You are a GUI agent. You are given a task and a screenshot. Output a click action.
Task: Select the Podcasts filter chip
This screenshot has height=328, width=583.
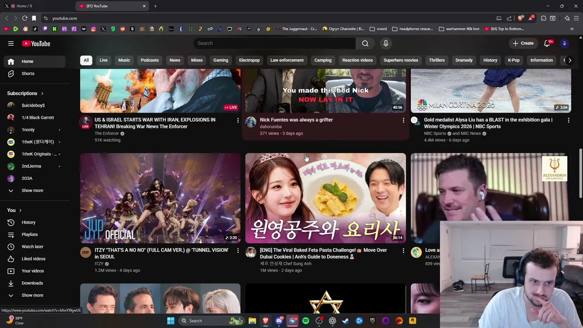(x=149, y=60)
